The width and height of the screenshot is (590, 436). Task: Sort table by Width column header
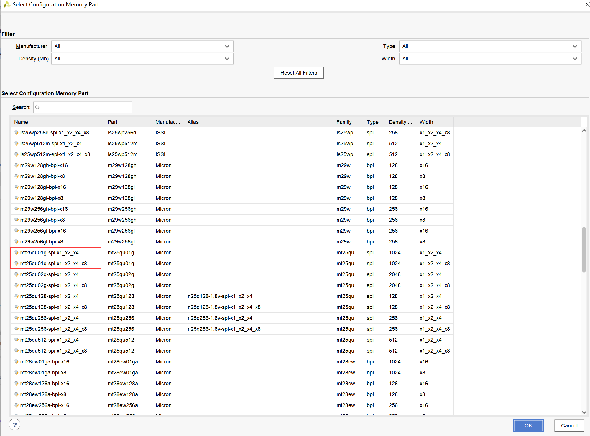[x=435, y=122]
